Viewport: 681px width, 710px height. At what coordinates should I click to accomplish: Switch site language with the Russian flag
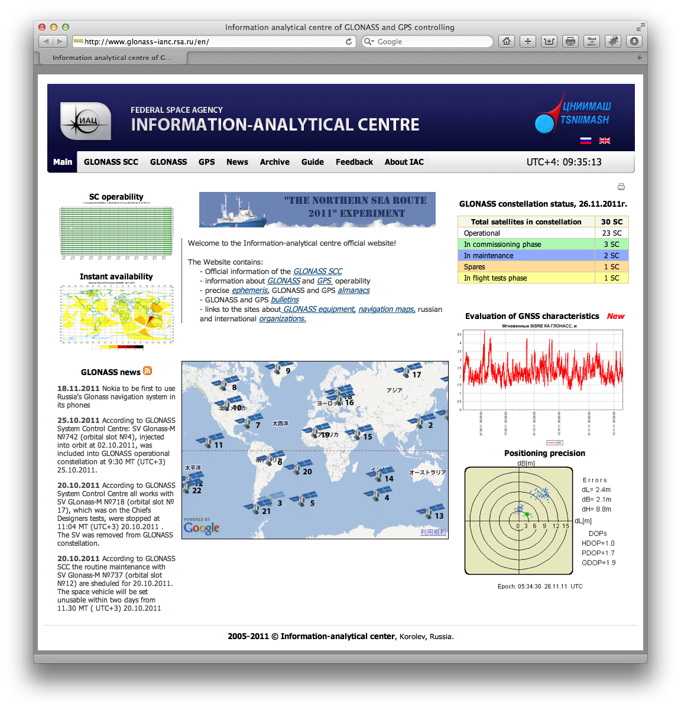586,141
